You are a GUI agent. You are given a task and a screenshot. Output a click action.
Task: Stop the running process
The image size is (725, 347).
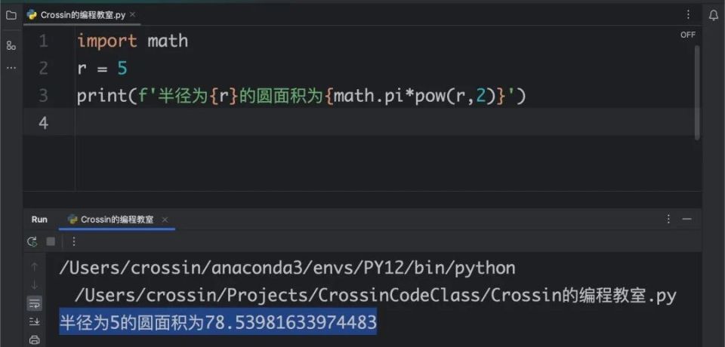click(x=51, y=241)
